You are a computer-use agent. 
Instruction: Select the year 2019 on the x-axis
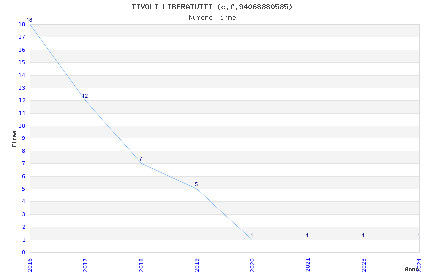(197, 265)
